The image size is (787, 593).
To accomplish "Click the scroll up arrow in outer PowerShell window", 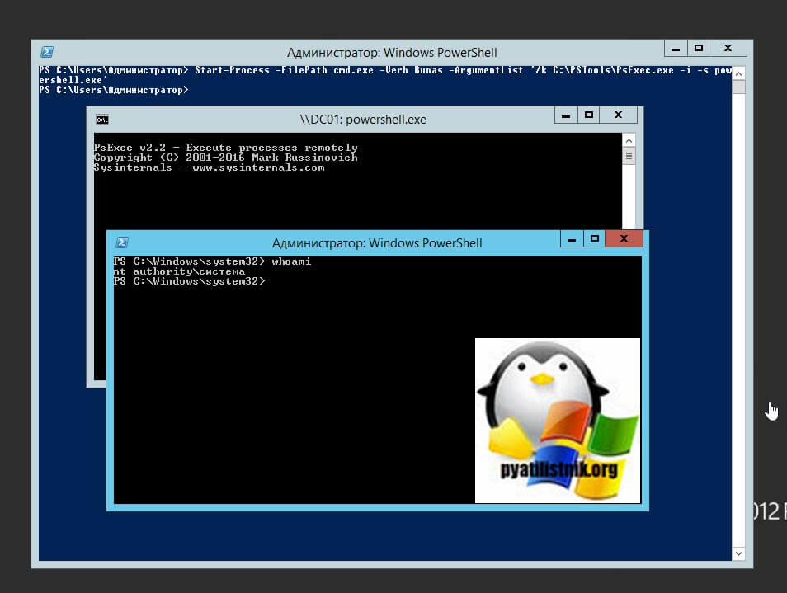I will pyautogui.click(x=738, y=73).
